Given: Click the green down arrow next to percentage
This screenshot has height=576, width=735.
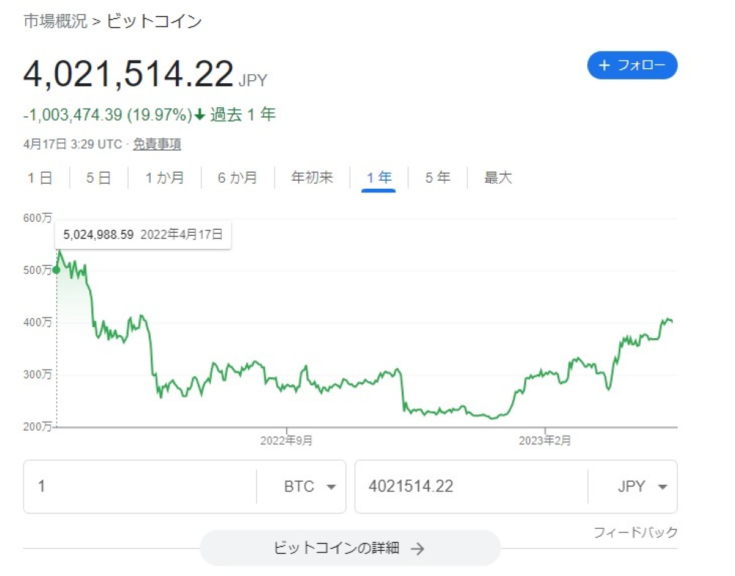Looking at the screenshot, I should (x=200, y=115).
